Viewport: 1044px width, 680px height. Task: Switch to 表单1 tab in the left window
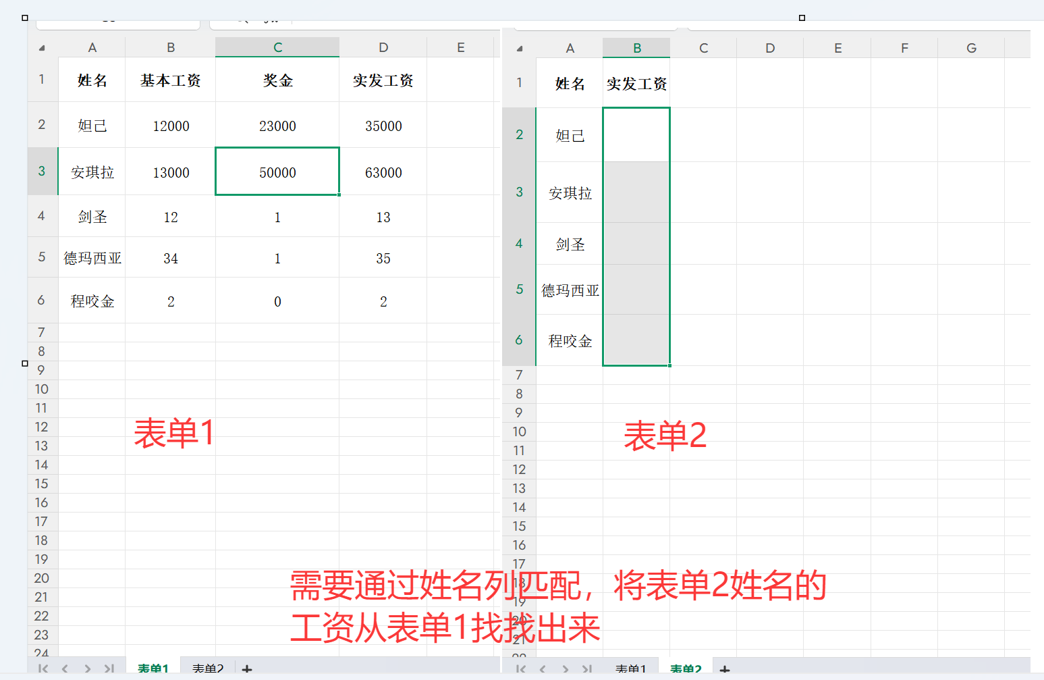point(153,668)
